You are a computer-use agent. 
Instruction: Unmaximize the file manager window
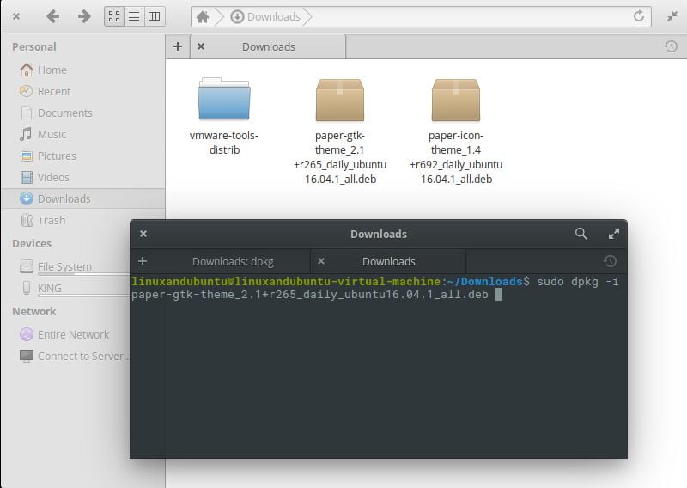pyautogui.click(x=672, y=16)
